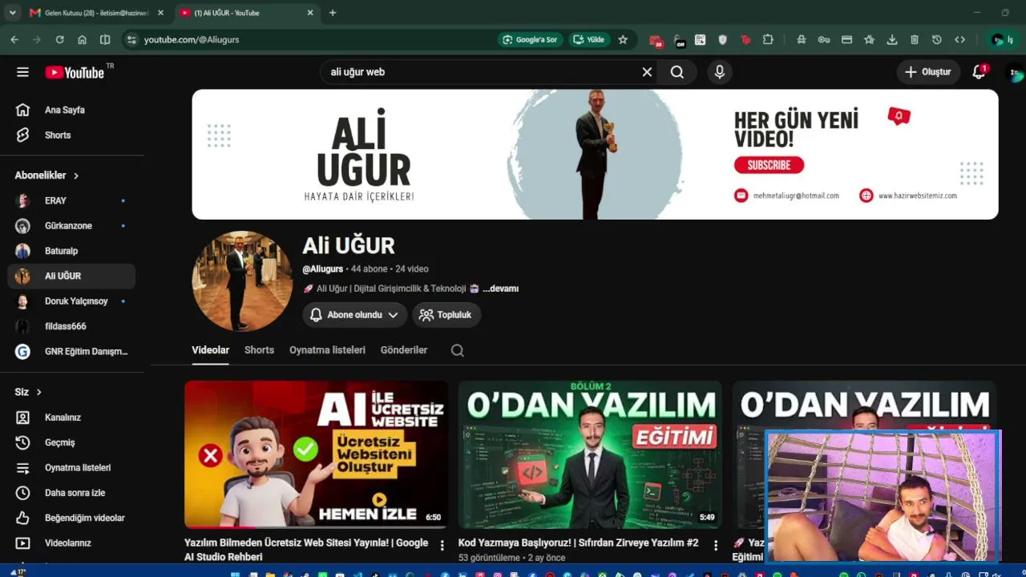Open the browser profile İş button
Viewport: 1026px width, 577px height.
[x=1003, y=39]
